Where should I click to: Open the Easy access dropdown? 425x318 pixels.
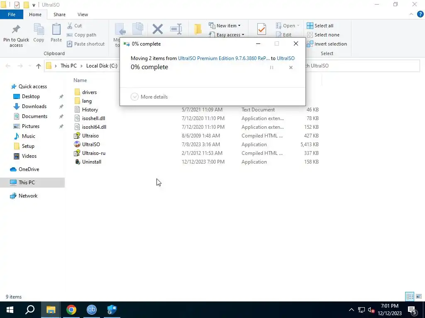click(x=227, y=35)
